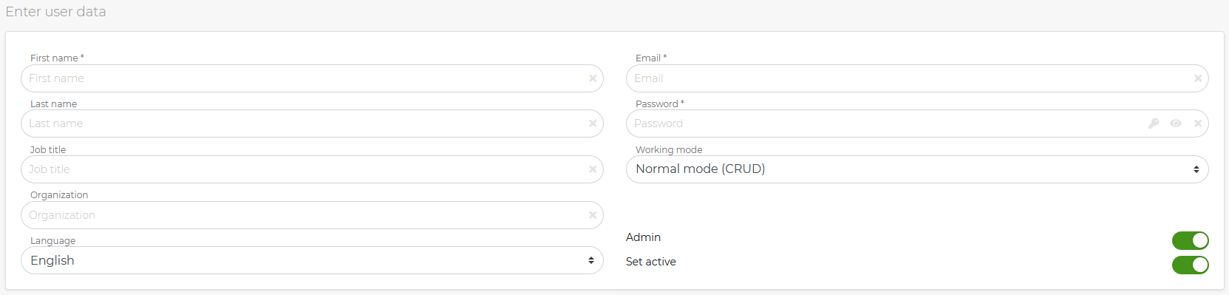Viewport: 1229px width, 295px height.
Task: Clear the First name field with its X icon
Action: (593, 78)
